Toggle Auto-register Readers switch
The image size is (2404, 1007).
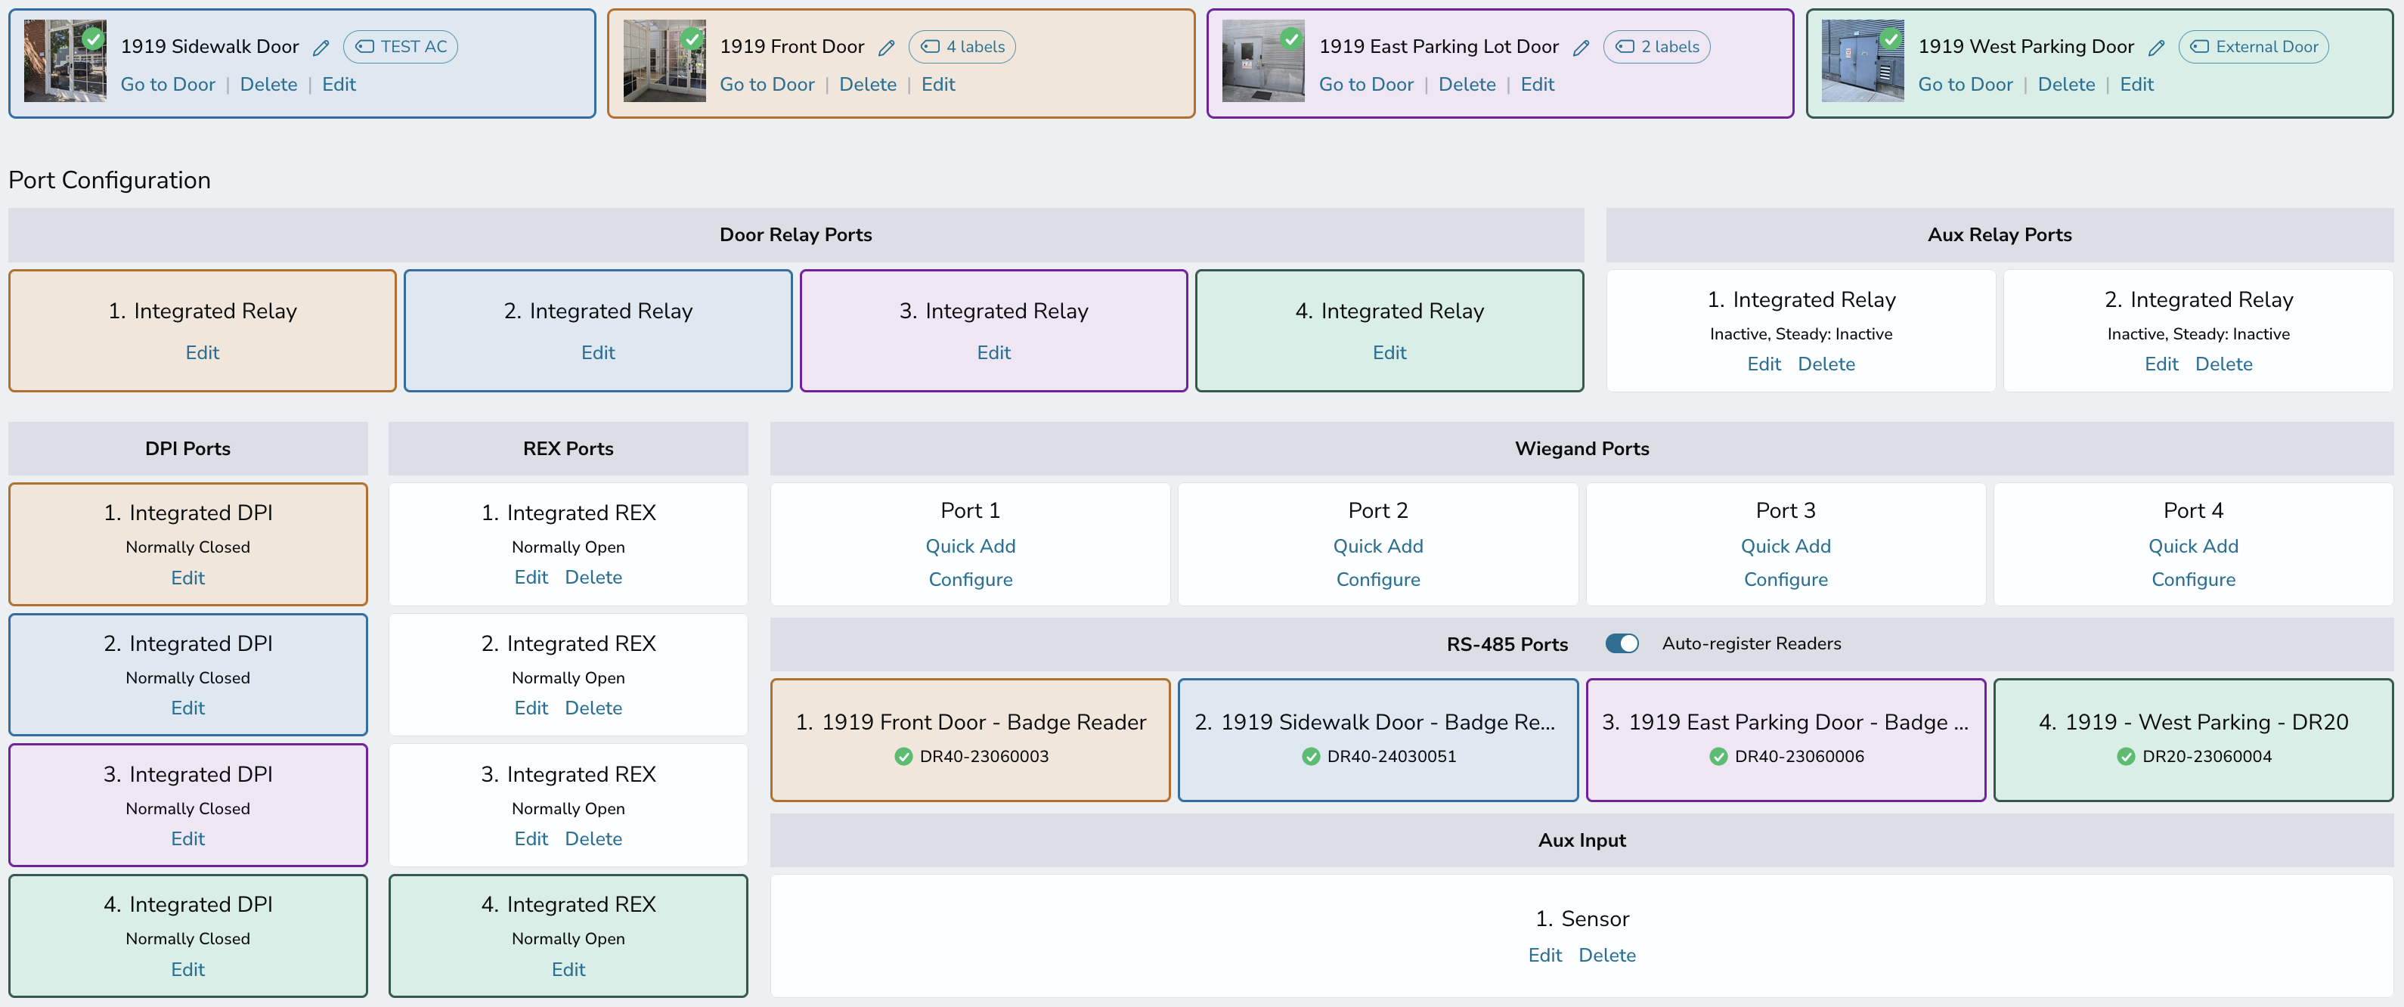(1622, 643)
